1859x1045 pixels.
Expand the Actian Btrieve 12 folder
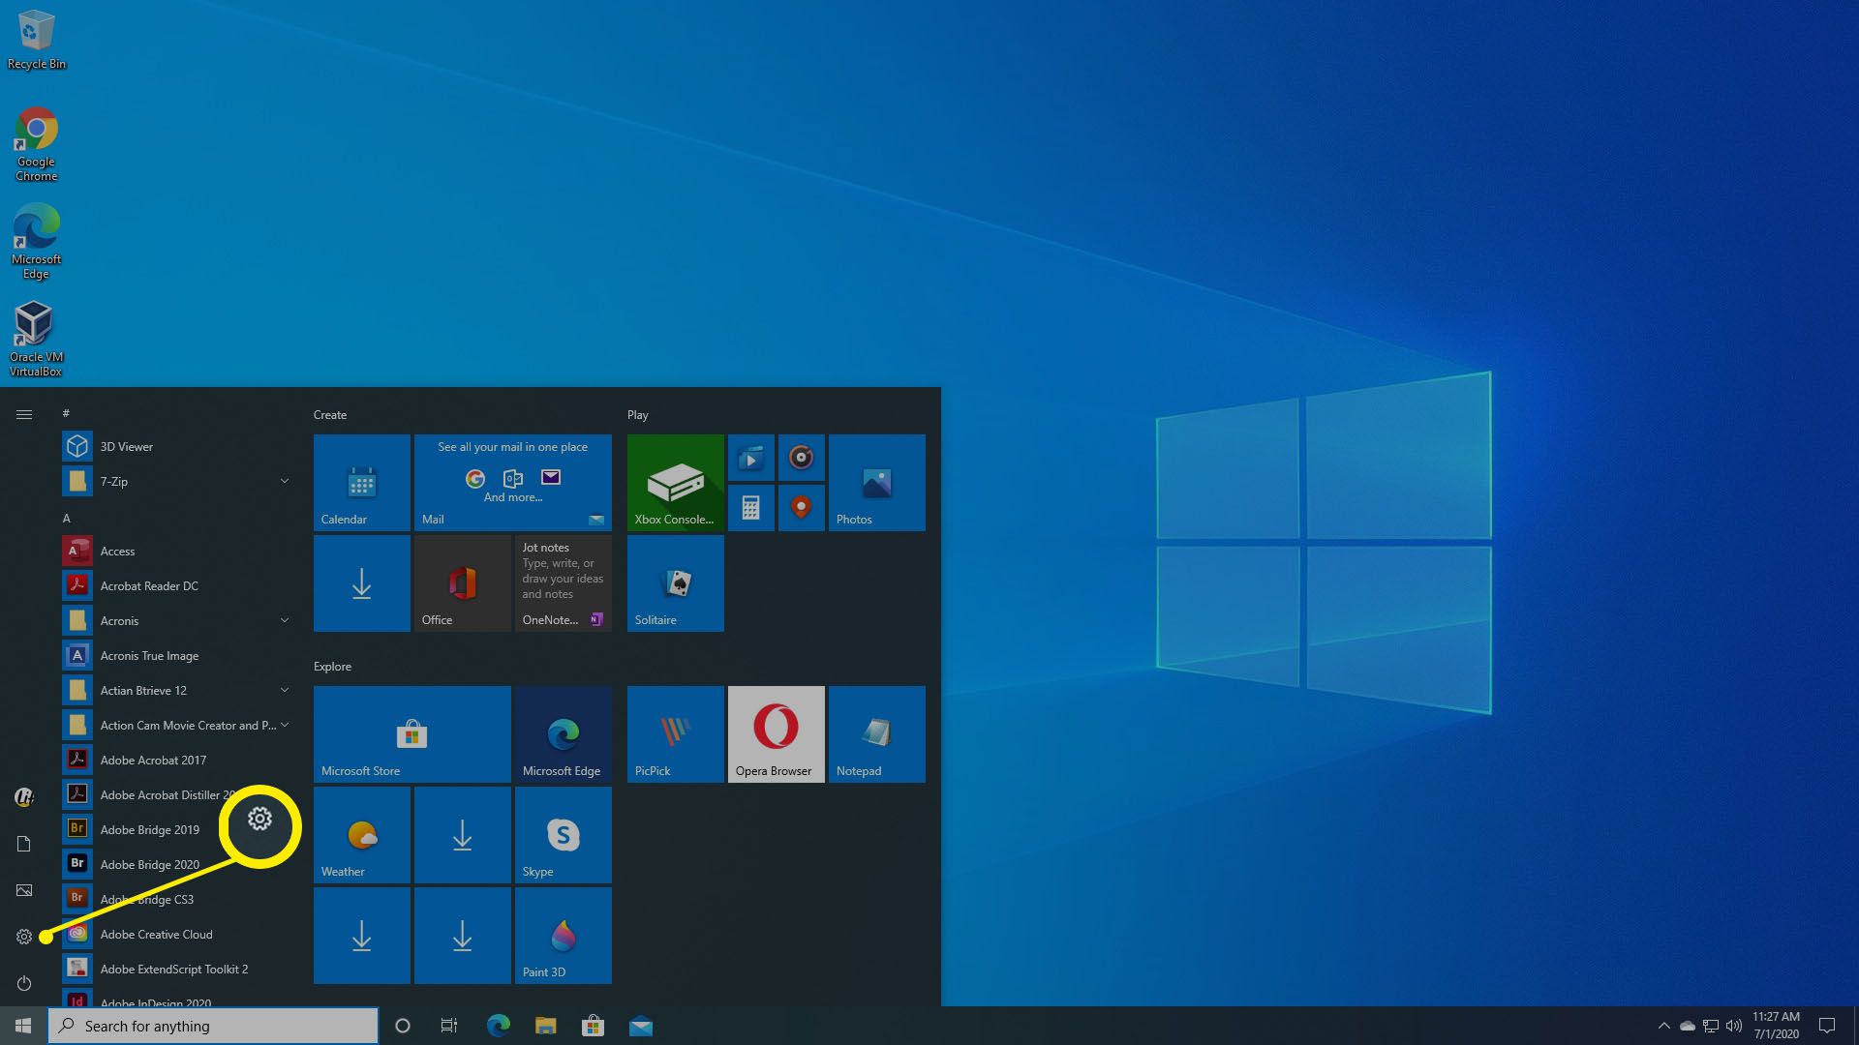tap(177, 690)
